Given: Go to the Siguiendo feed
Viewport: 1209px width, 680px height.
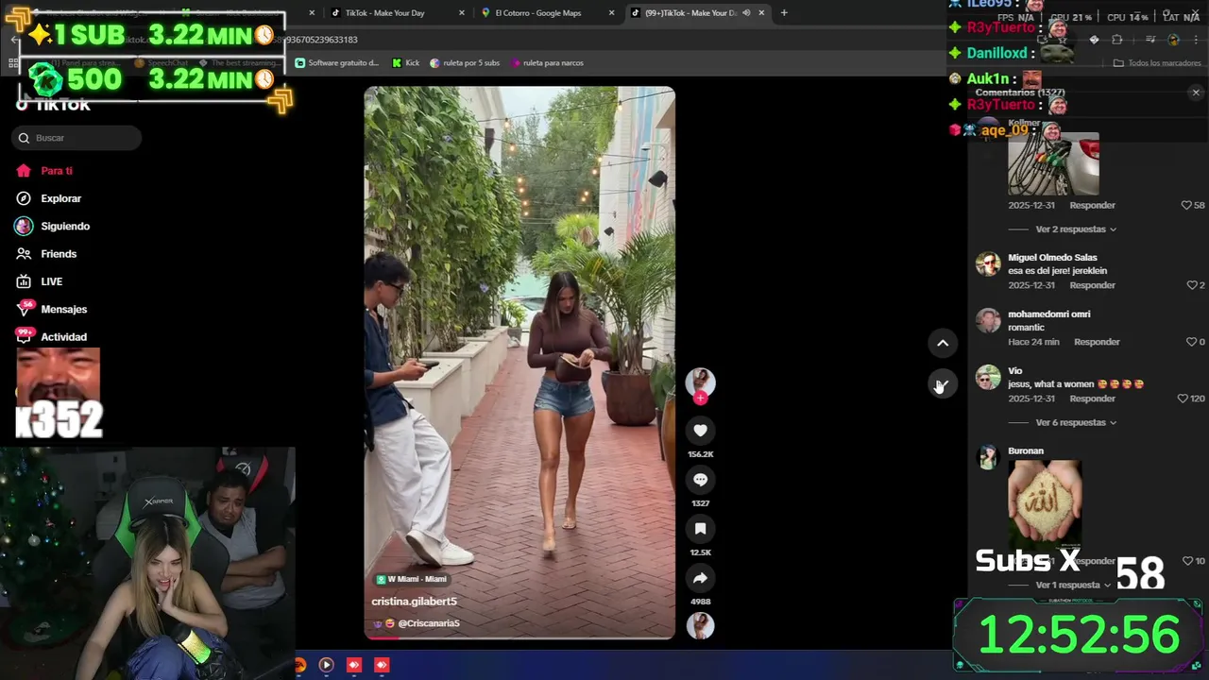Looking at the screenshot, I should 53,226.
